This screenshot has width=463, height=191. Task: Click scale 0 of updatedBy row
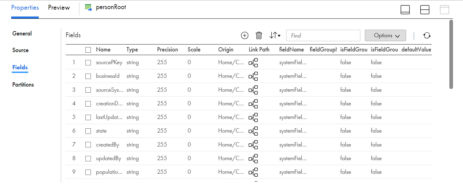[x=189, y=158]
